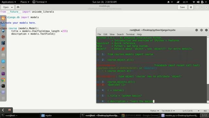Open the File menu in terminal

pyautogui.click(x=99, y=34)
